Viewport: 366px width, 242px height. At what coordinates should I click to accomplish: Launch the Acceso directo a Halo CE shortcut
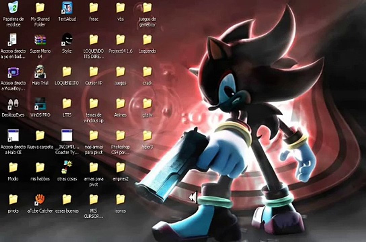click(13, 135)
